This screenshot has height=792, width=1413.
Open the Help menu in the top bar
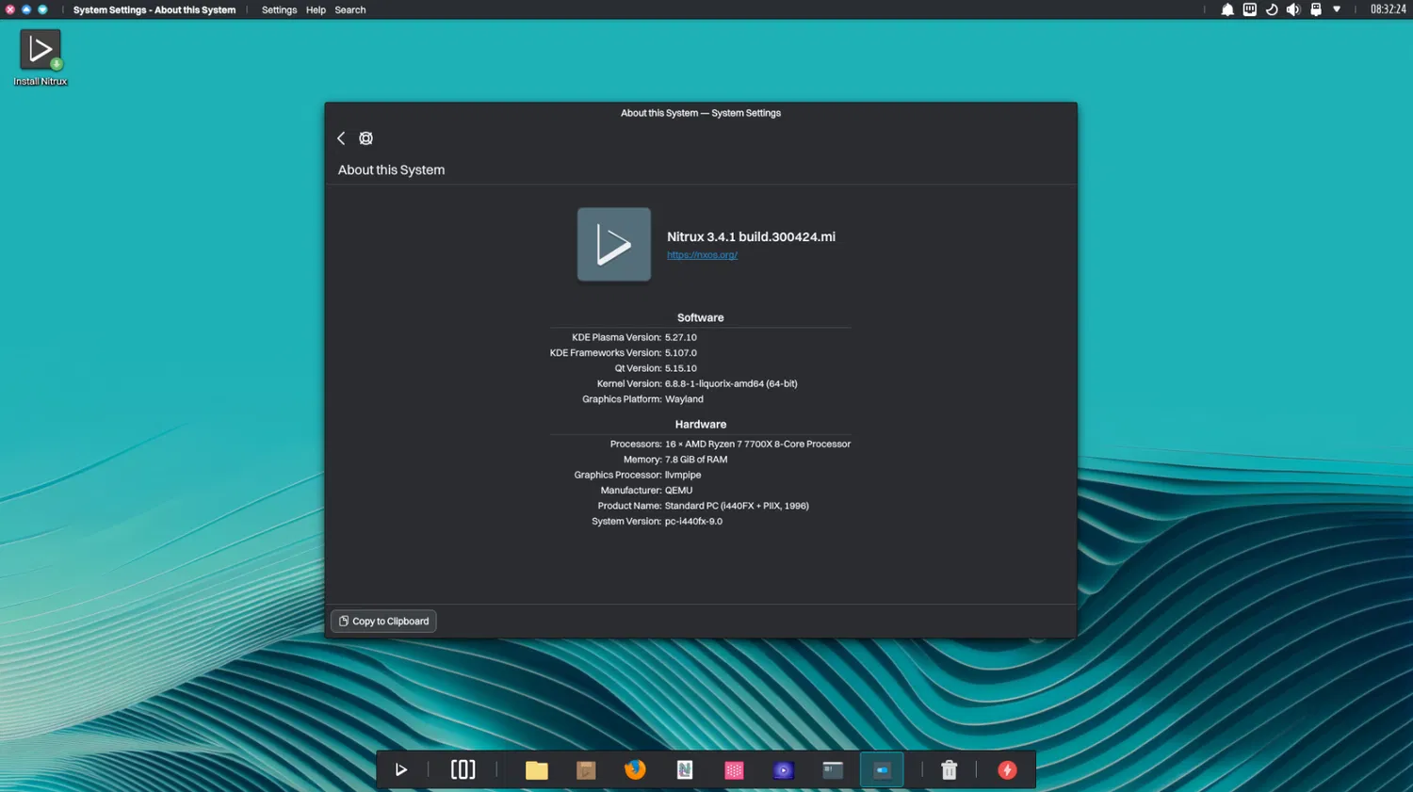click(x=316, y=10)
